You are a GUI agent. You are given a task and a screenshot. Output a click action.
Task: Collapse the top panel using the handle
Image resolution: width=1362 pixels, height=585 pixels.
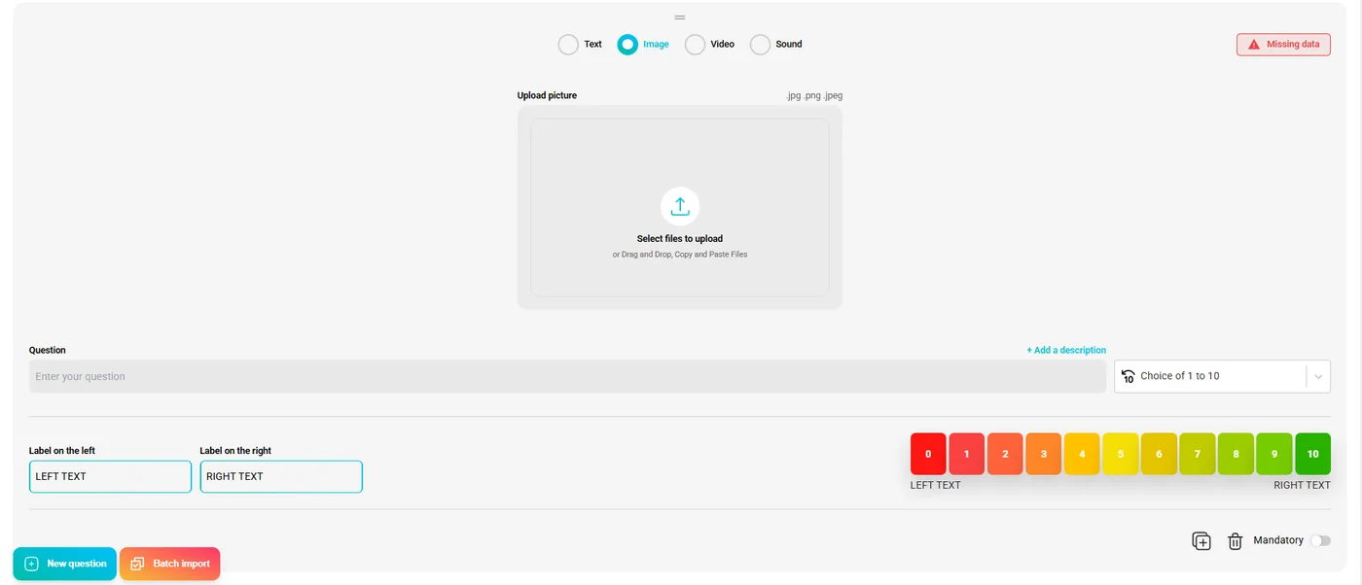click(x=679, y=17)
